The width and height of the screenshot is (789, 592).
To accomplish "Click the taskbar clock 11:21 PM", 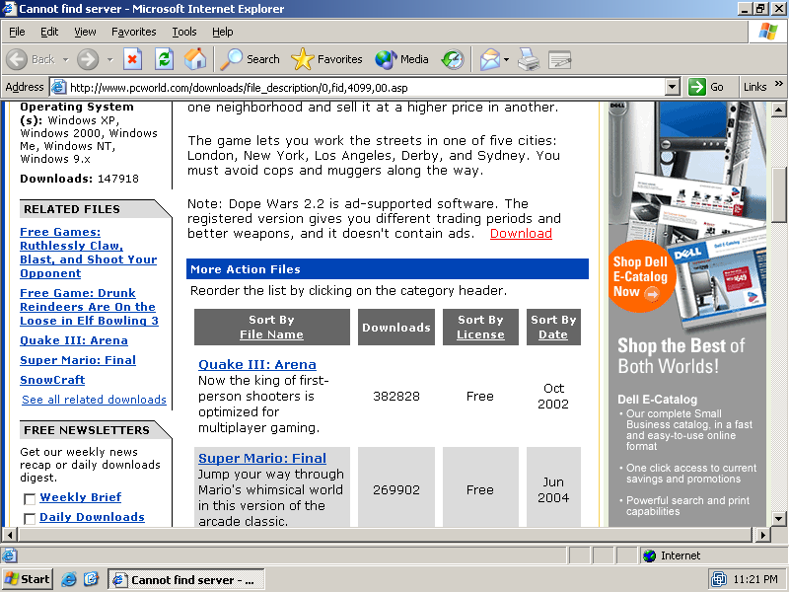I will (755, 579).
